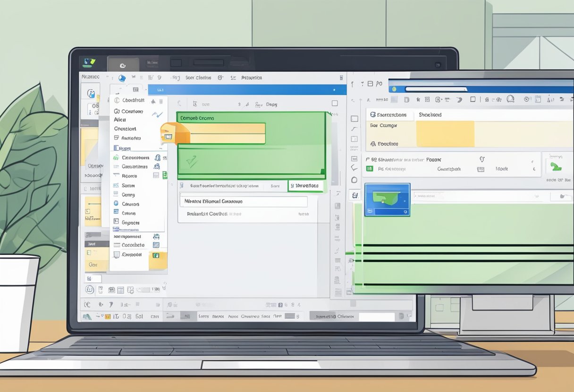The height and width of the screenshot is (392, 574).
Task: Click the green spreadsheet icon in the sidebar menu
Action: point(164,174)
